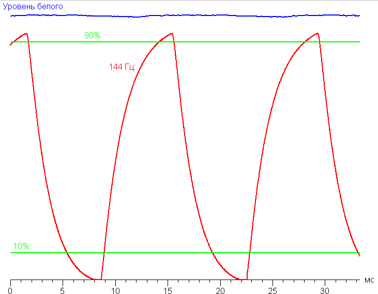This screenshot has height=294, width=378.
Task: Click the 'Уровень белого' label
Action: [x=33, y=7]
